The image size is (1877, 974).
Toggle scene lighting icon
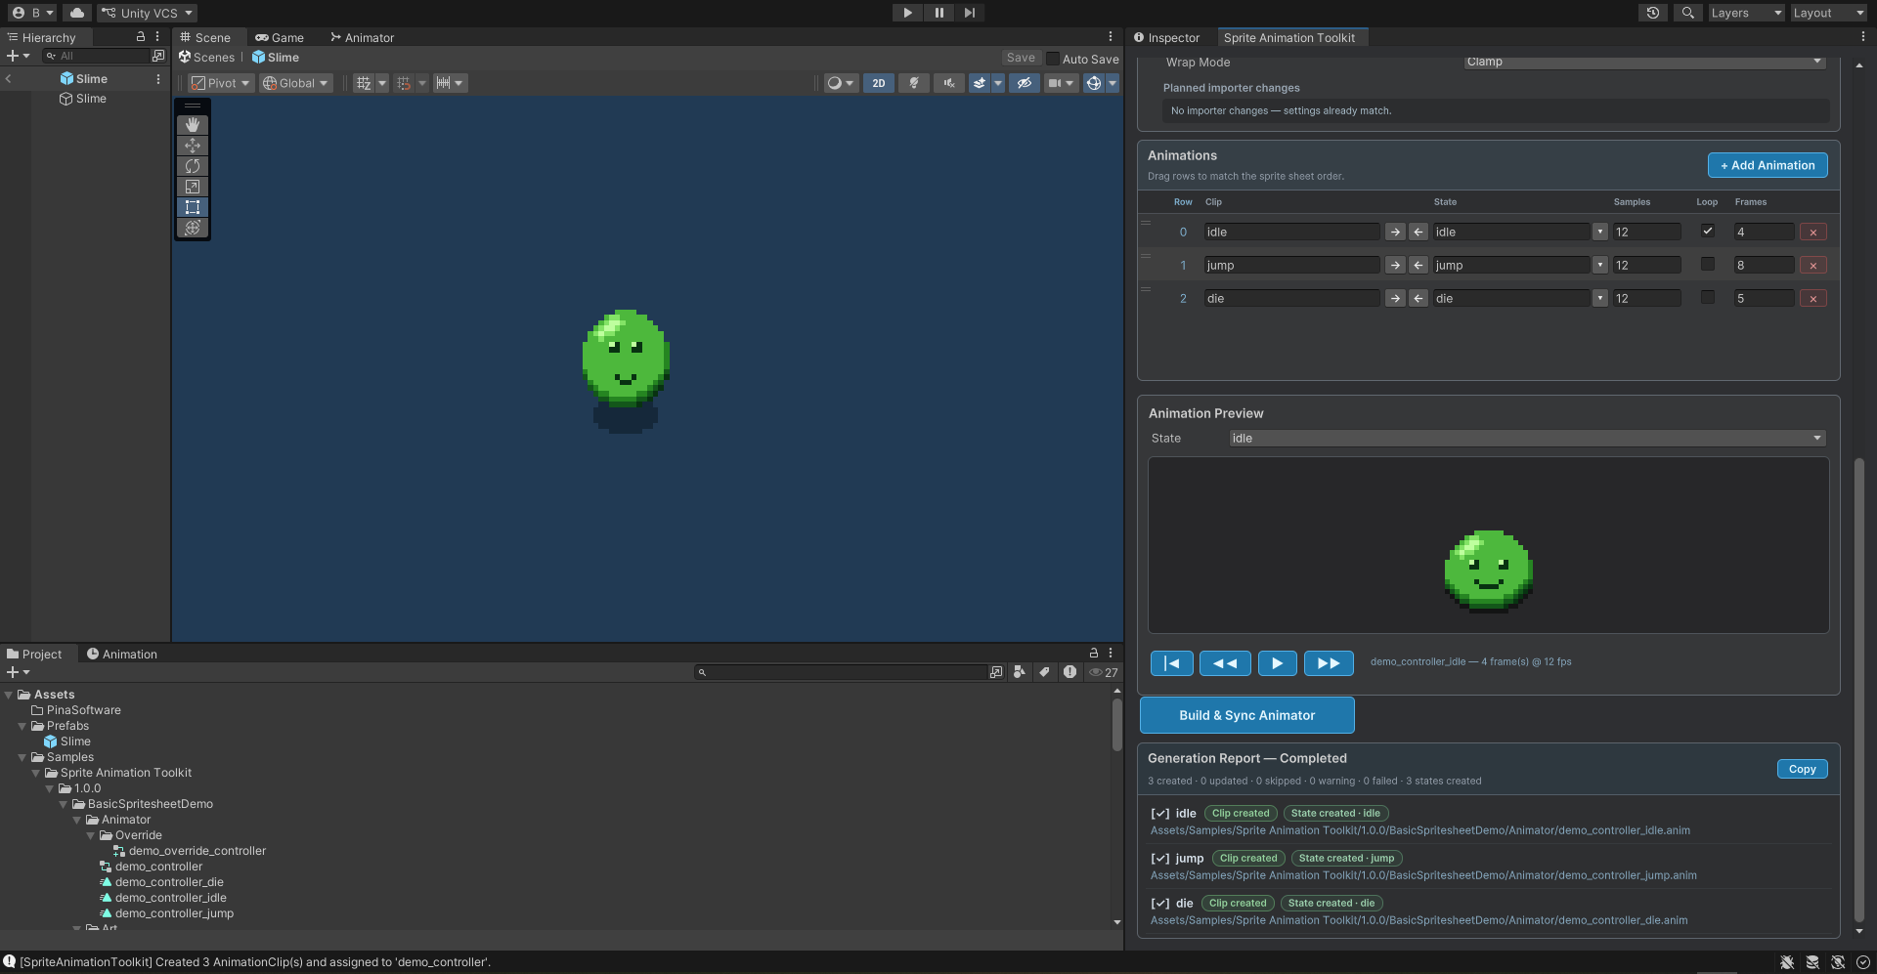[914, 83]
